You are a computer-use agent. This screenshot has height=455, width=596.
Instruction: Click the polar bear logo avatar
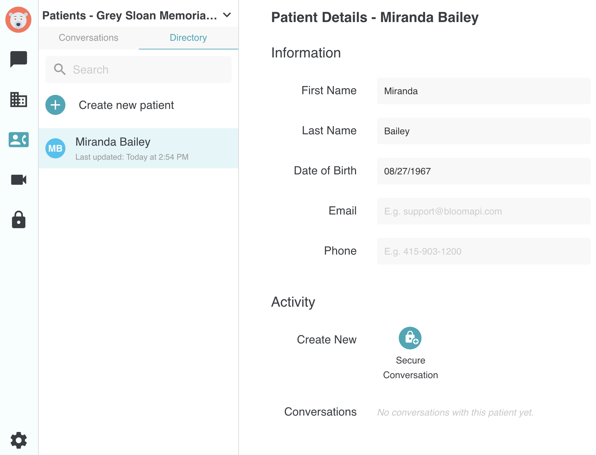click(x=18, y=20)
